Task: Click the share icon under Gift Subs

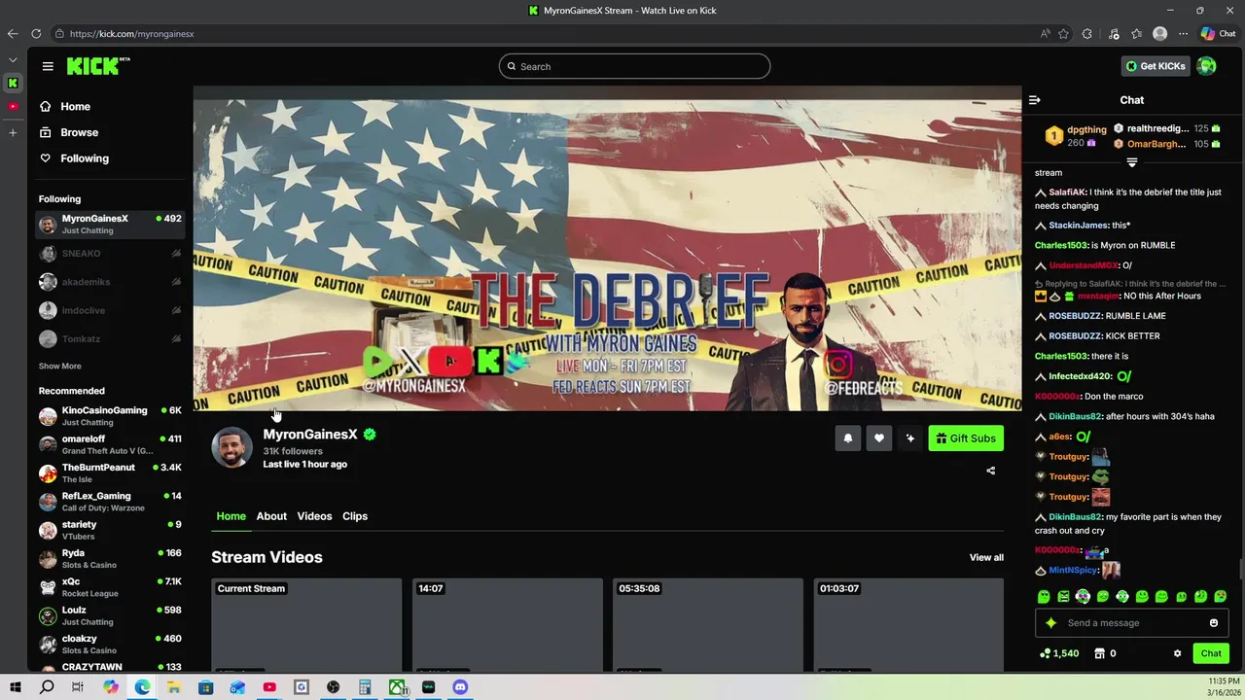Action: (x=990, y=471)
